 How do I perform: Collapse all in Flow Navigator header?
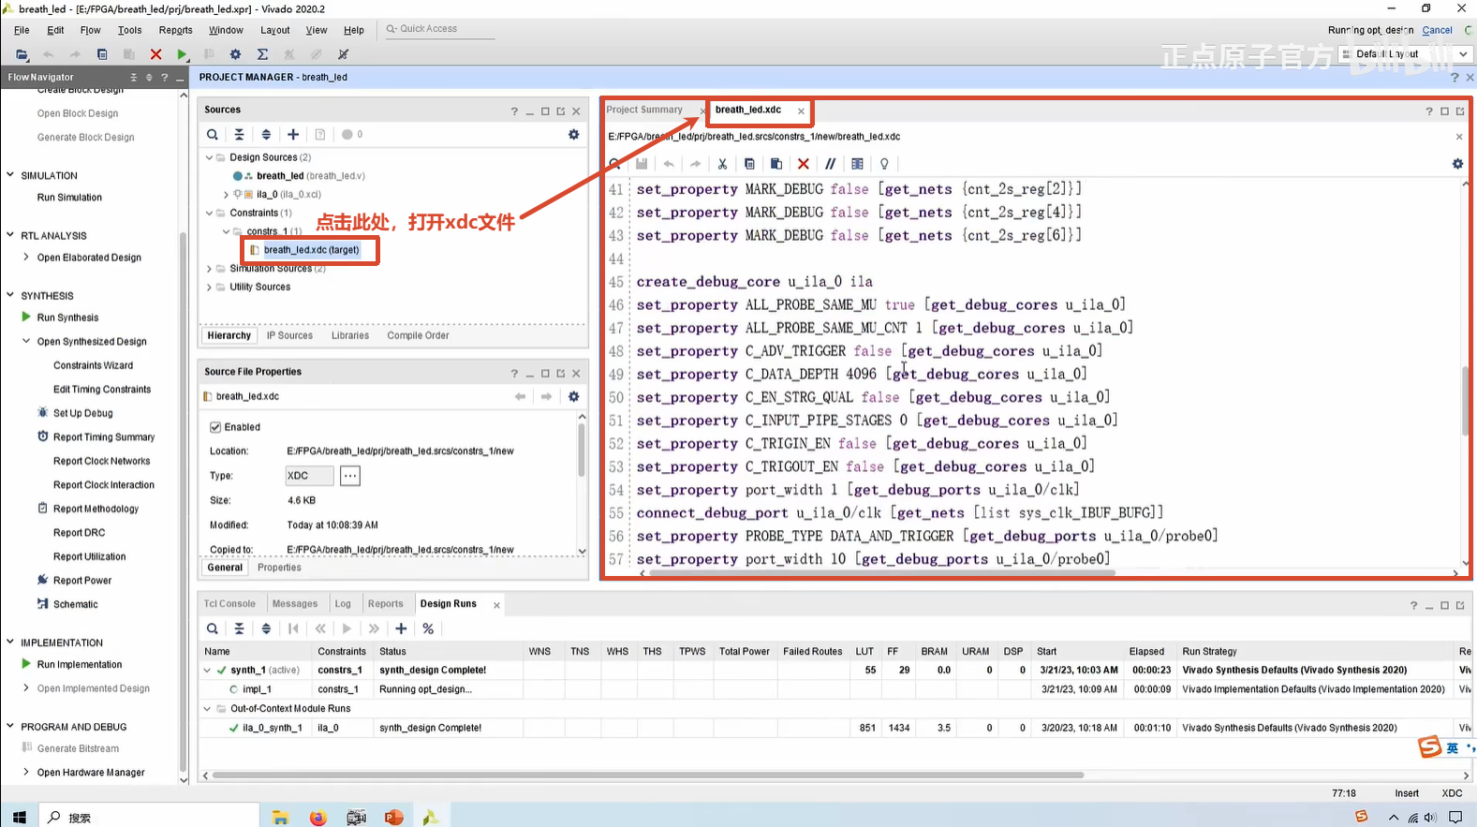pyautogui.click(x=133, y=77)
